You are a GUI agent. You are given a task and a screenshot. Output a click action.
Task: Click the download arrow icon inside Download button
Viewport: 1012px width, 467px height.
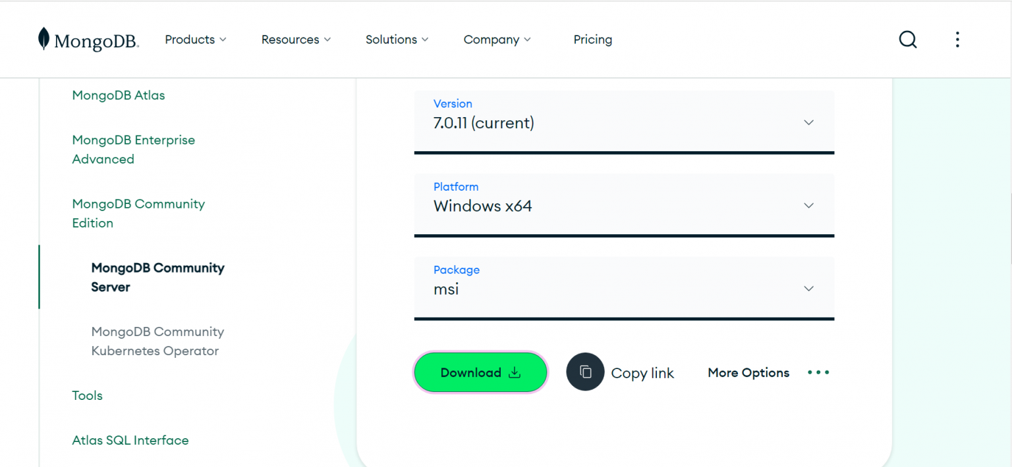tap(513, 372)
